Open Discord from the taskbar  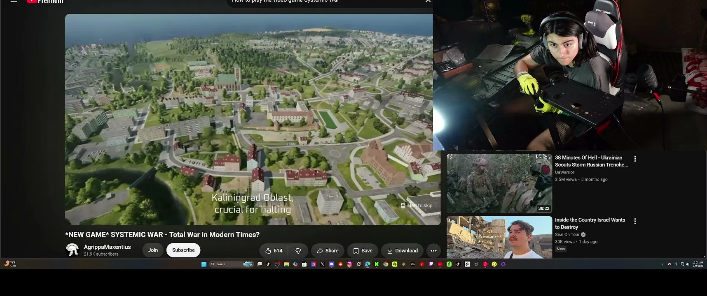(x=332, y=264)
